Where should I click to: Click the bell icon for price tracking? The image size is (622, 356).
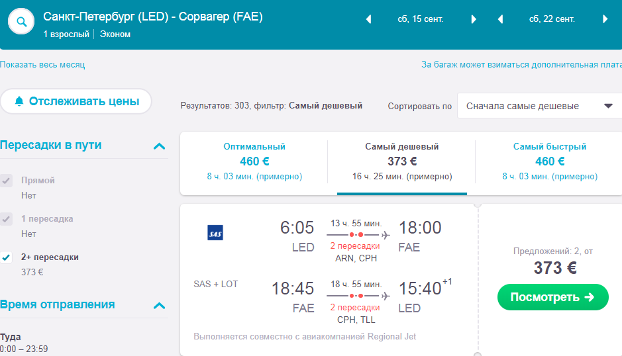[19, 101]
